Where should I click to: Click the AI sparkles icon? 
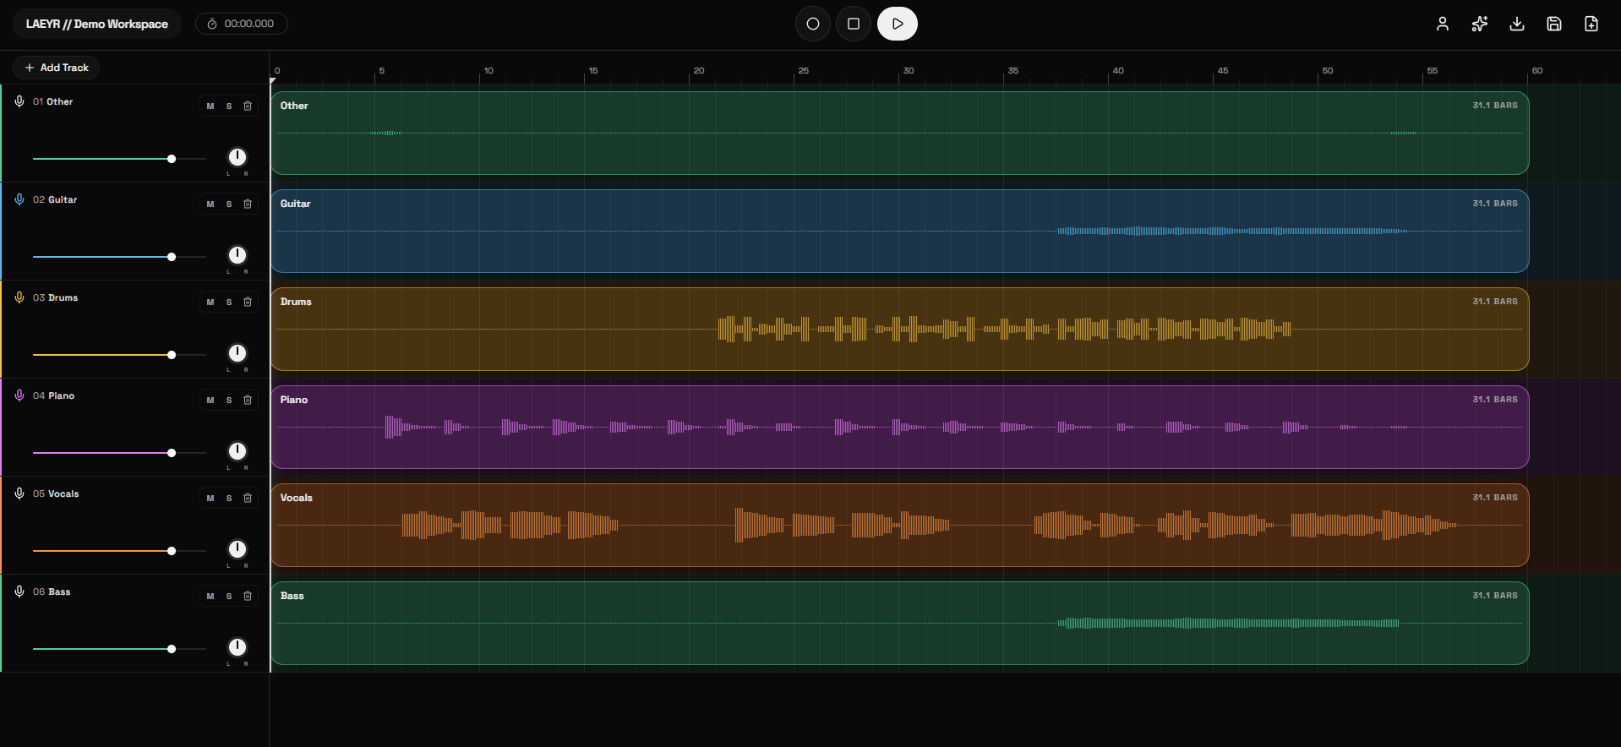[x=1480, y=24]
